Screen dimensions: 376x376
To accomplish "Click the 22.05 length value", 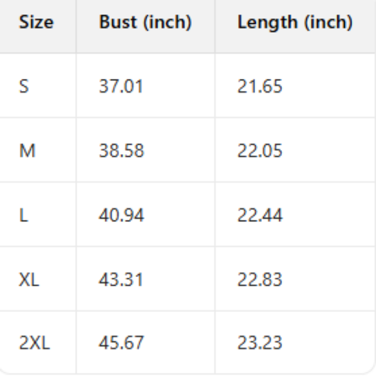I will [x=259, y=151].
